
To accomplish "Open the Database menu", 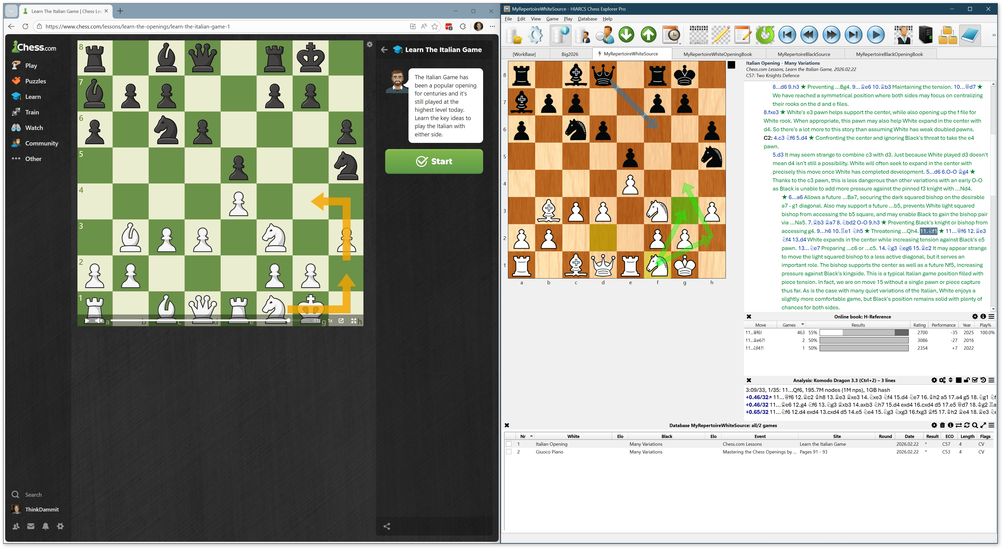I will click(587, 19).
